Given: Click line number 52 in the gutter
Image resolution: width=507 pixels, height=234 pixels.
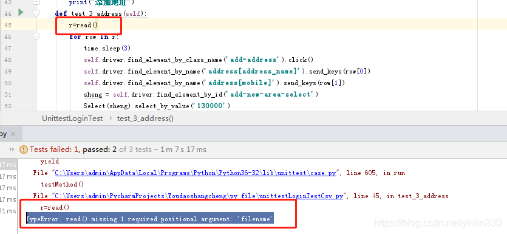Looking at the screenshot, I should click(8, 106).
